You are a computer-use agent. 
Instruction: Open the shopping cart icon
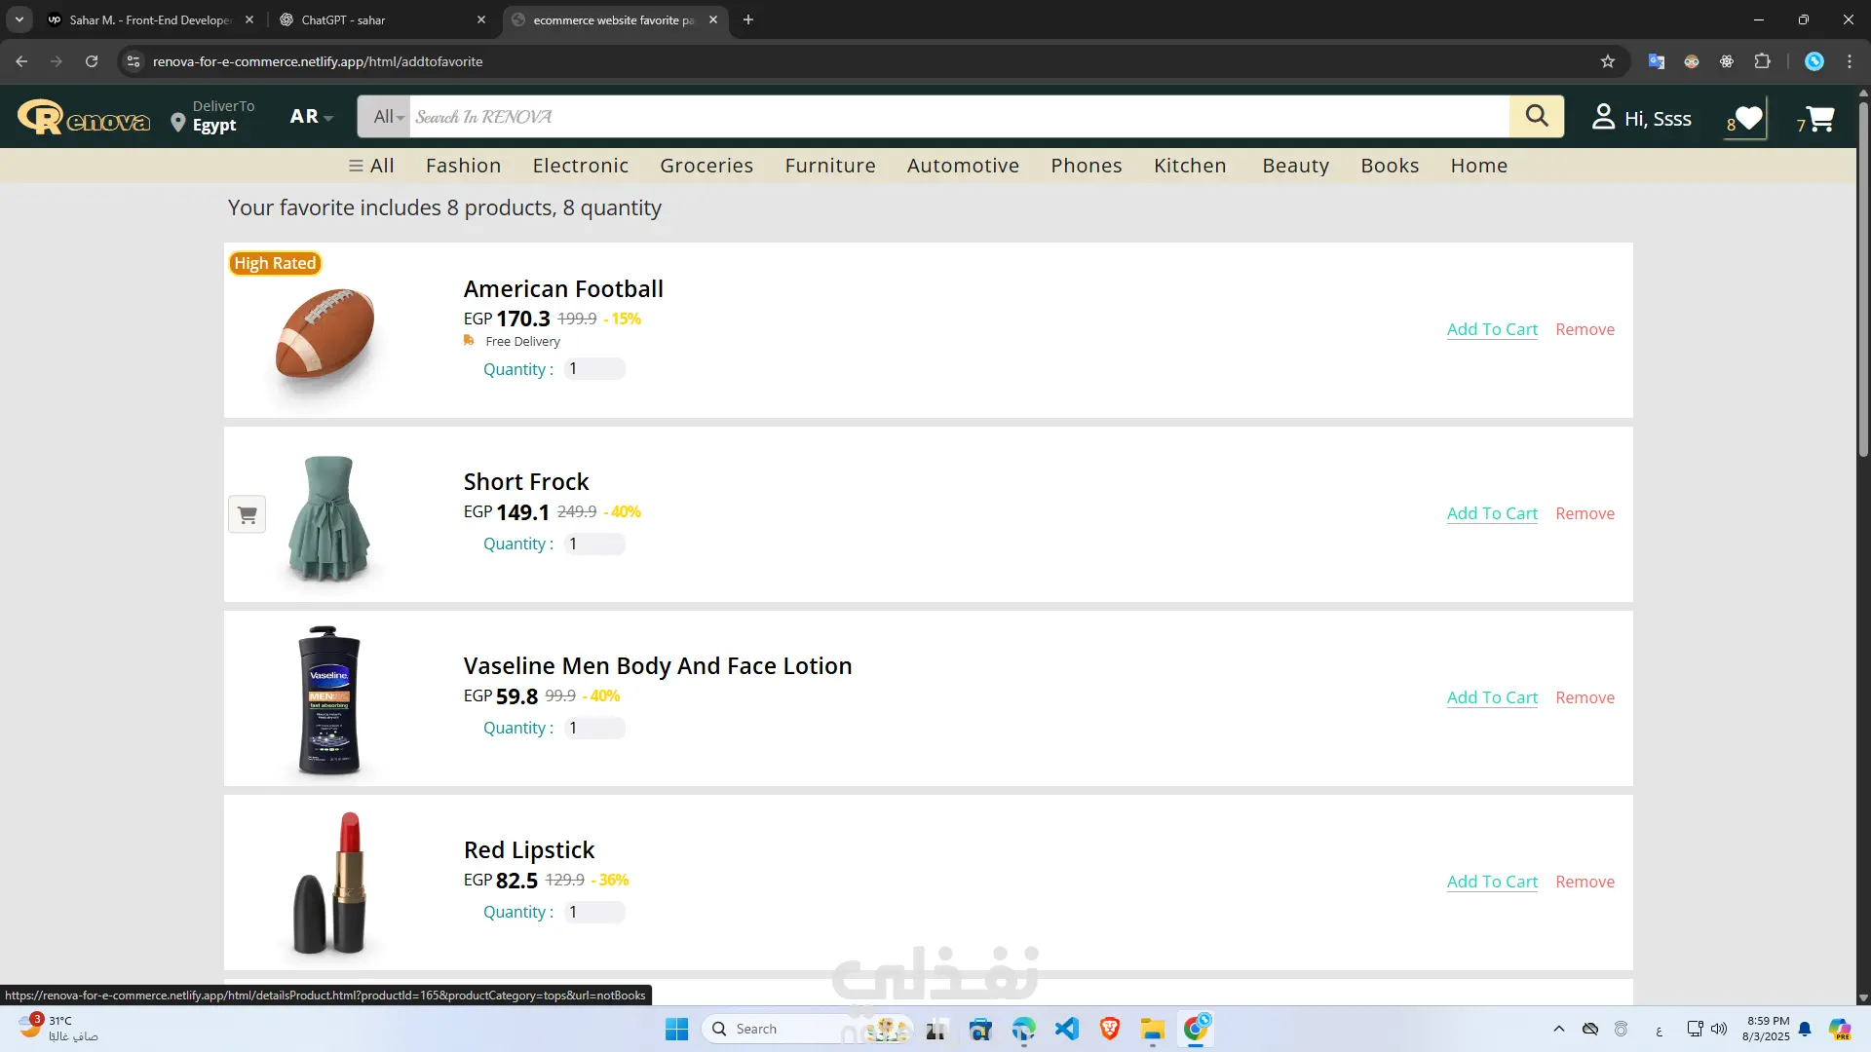[1819, 118]
